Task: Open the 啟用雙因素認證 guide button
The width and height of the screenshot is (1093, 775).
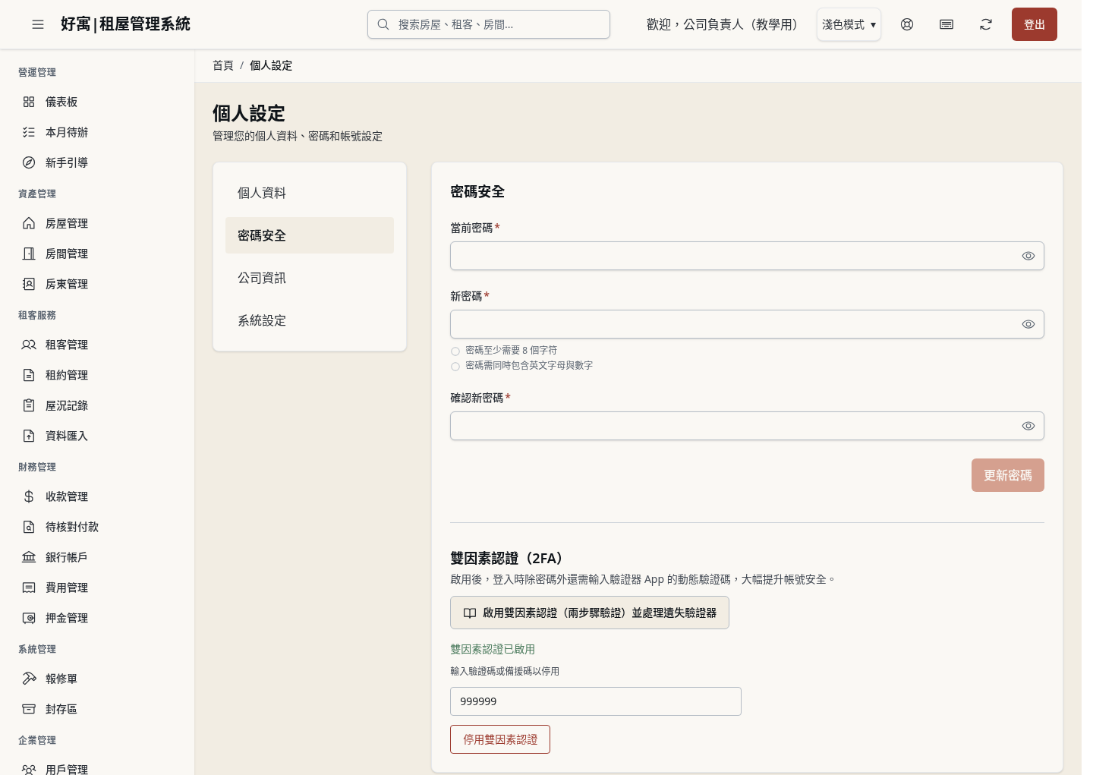Action: tap(590, 613)
